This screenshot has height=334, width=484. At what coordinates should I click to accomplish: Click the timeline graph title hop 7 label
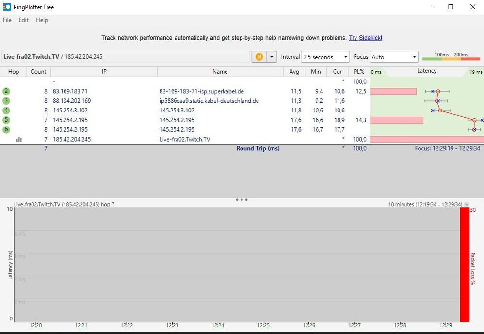coord(64,204)
